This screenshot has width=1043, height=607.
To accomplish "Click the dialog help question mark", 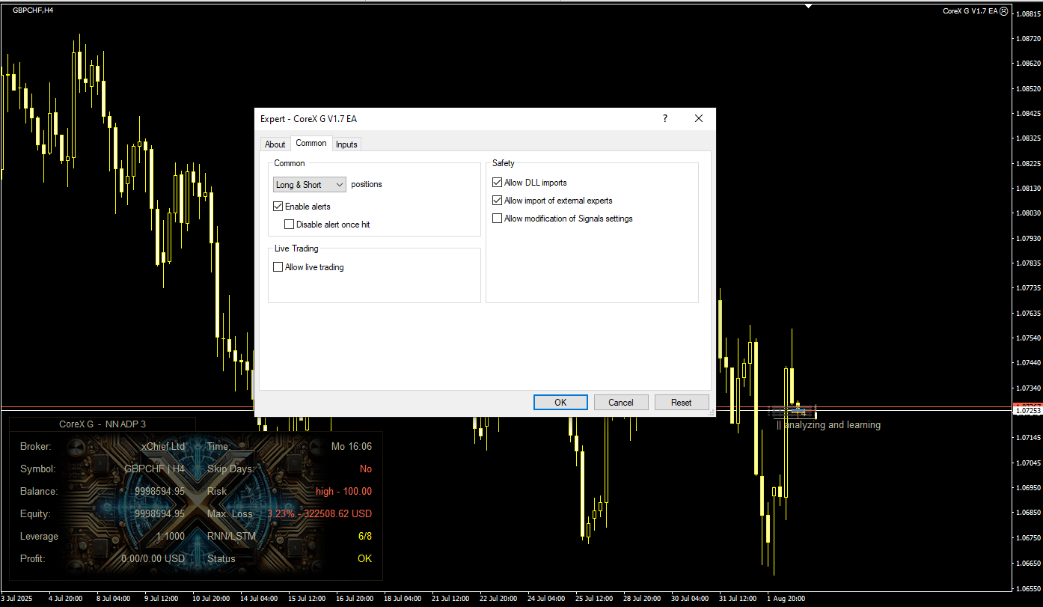I will click(x=665, y=118).
